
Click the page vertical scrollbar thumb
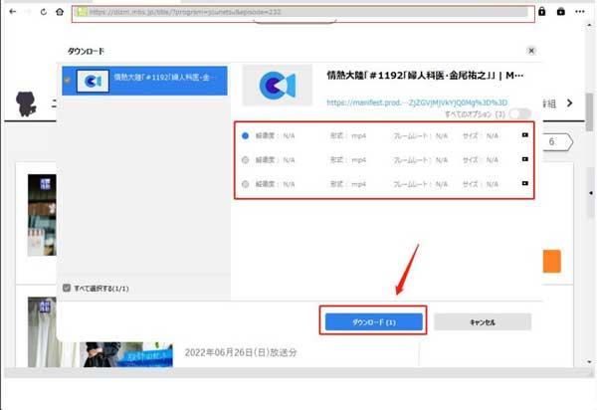point(589,111)
